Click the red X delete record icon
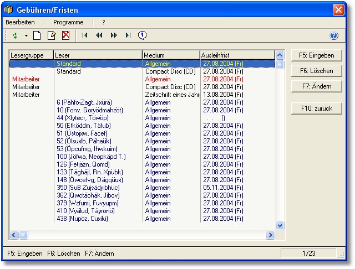Image resolution: width=355 pixels, height=269 pixels. click(65, 35)
